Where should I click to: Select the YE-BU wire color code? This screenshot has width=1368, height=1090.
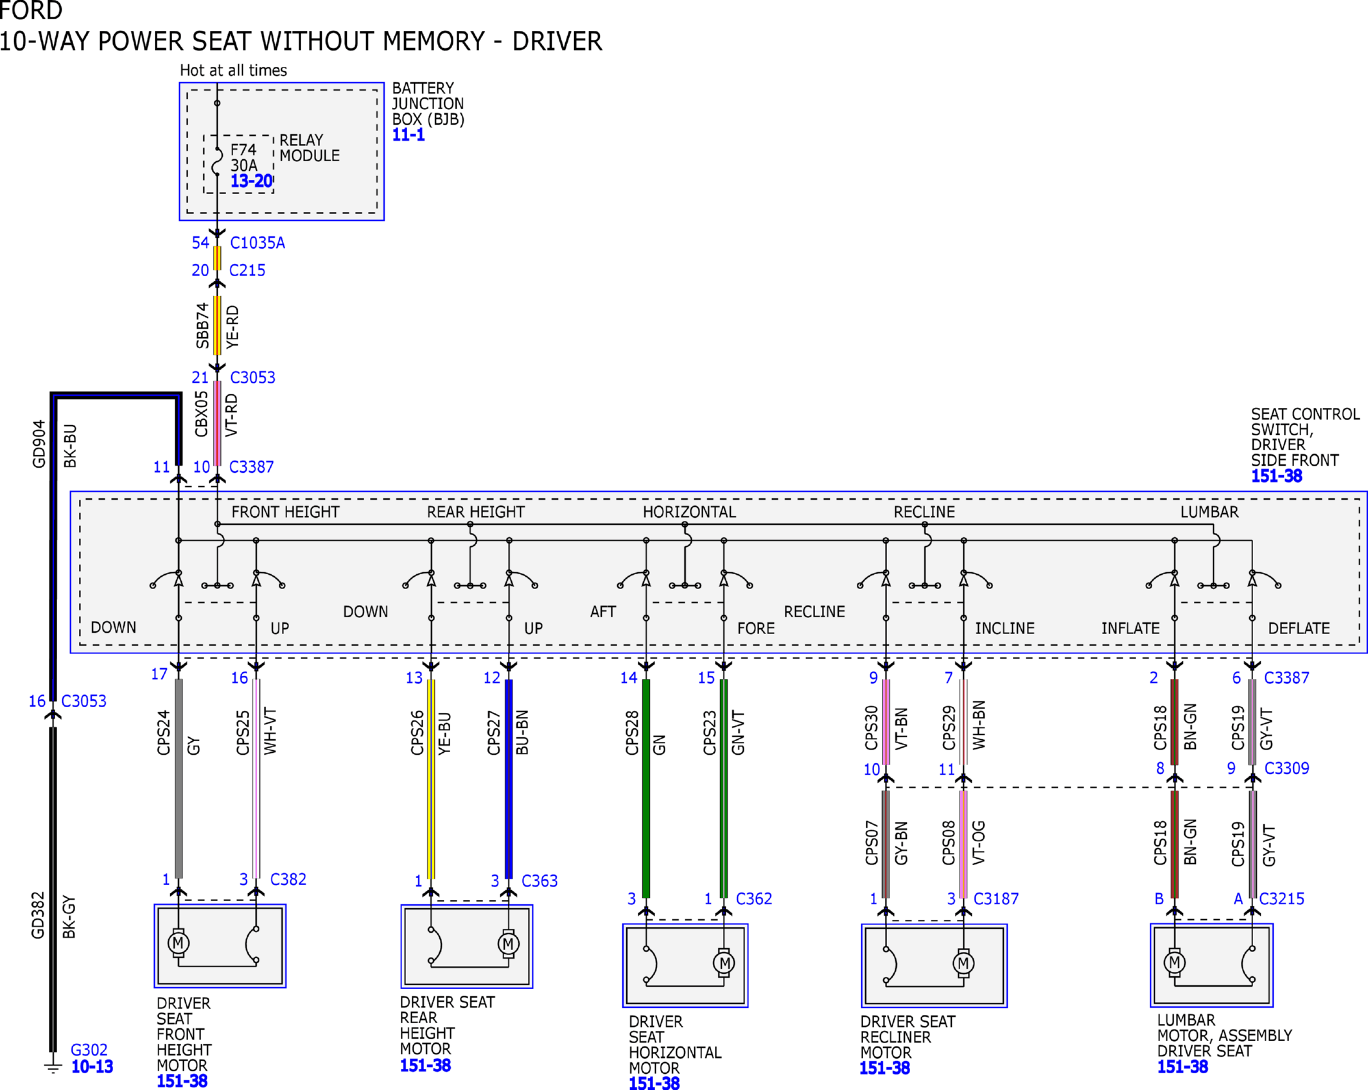[x=444, y=734]
